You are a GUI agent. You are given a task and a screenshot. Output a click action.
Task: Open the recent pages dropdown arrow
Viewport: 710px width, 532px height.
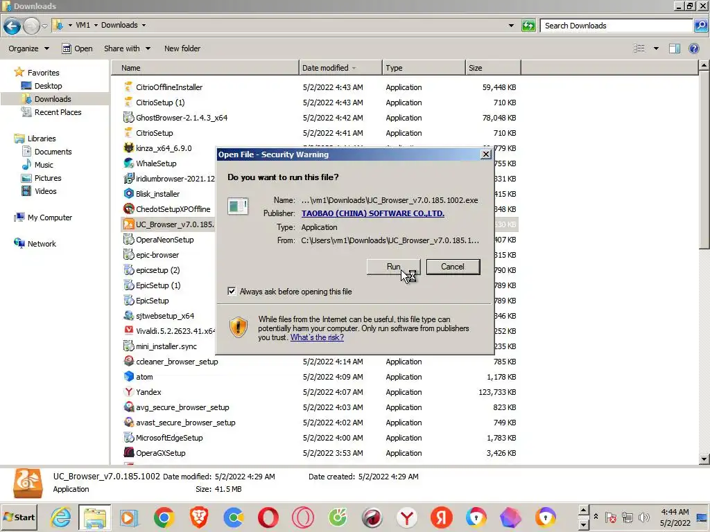tap(44, 26)
